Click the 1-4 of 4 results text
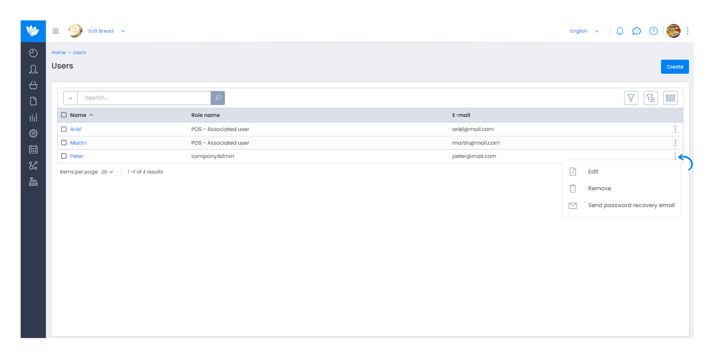Image resolution: width=715 pixels, height=359 pixels. (145, 172)
